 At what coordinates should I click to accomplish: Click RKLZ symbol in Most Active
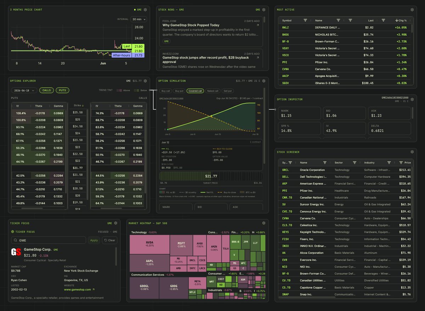coord(285,27)
